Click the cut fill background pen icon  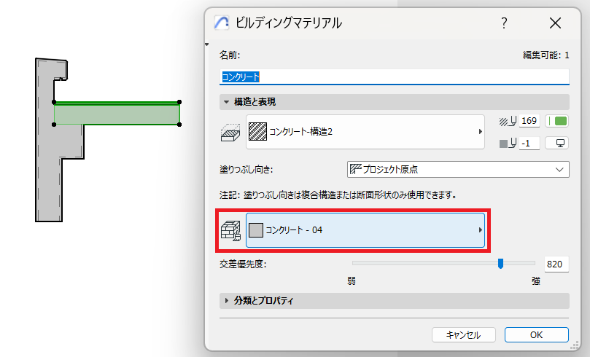[x=507, y=143]
